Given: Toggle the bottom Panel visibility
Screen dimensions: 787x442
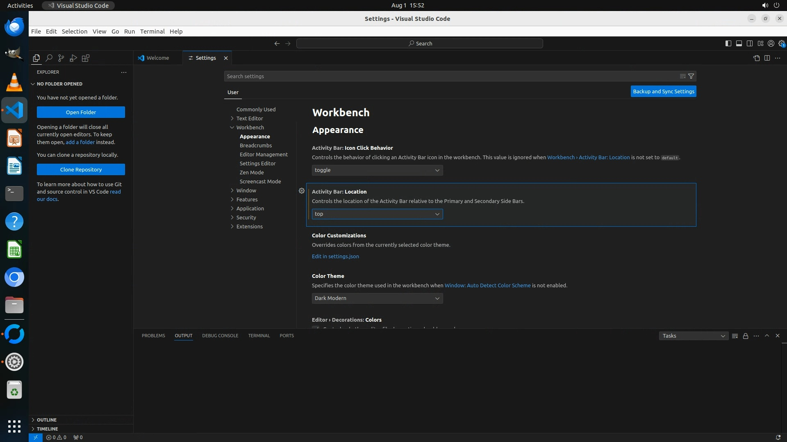Looking at the screenshot, I should point(739,43).
